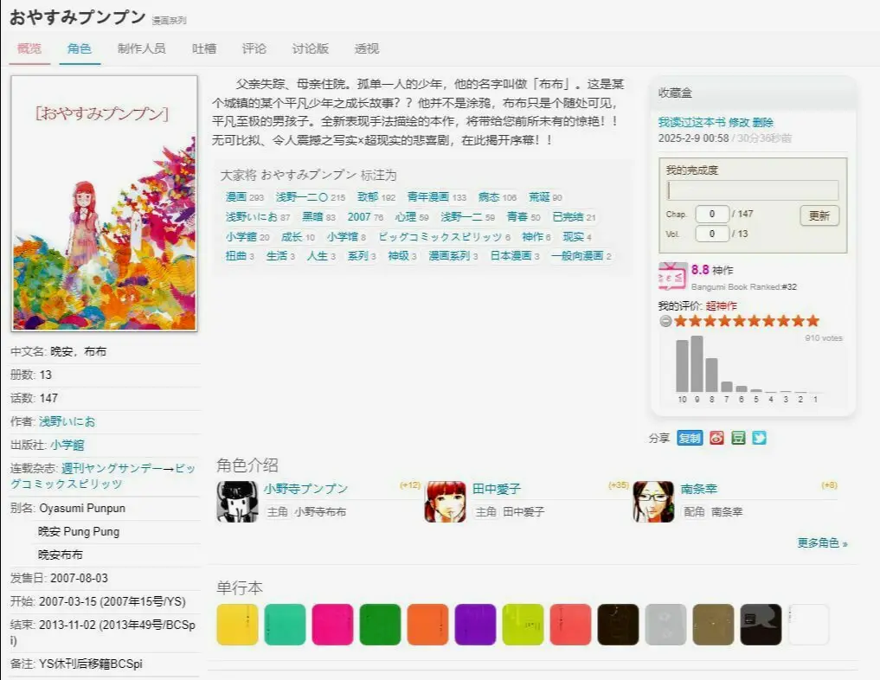
Task: Click the "910 votes" label
Action: [x=824, y=337]
